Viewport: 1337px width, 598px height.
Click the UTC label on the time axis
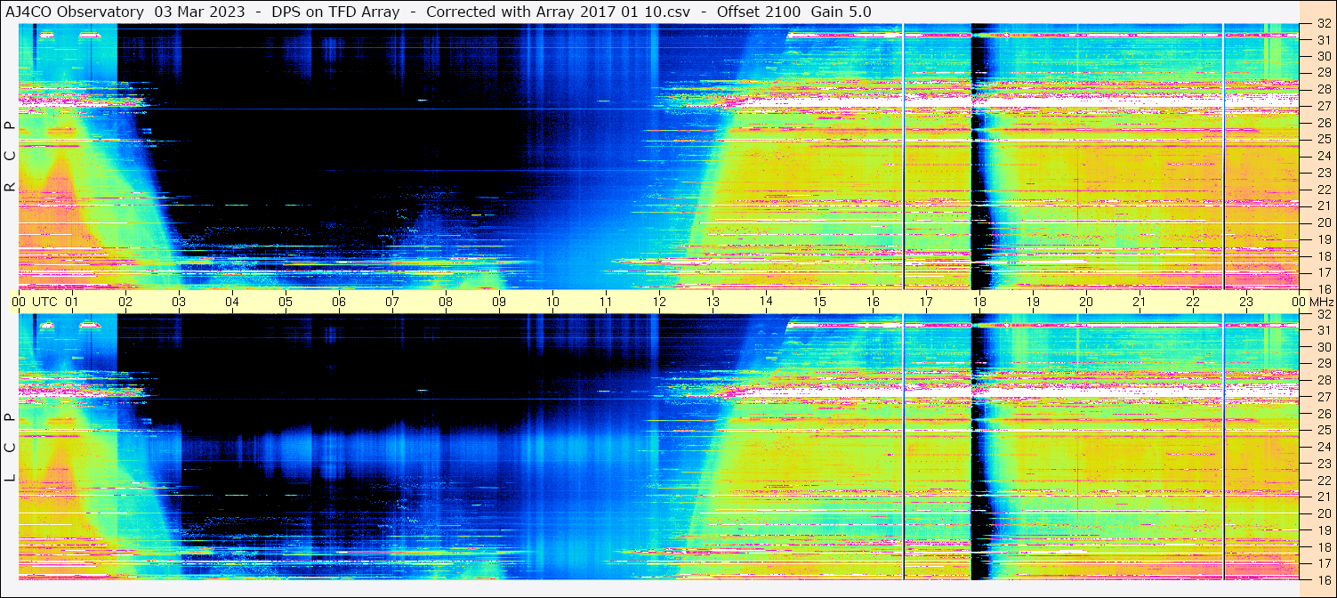[x=44, y=302]
